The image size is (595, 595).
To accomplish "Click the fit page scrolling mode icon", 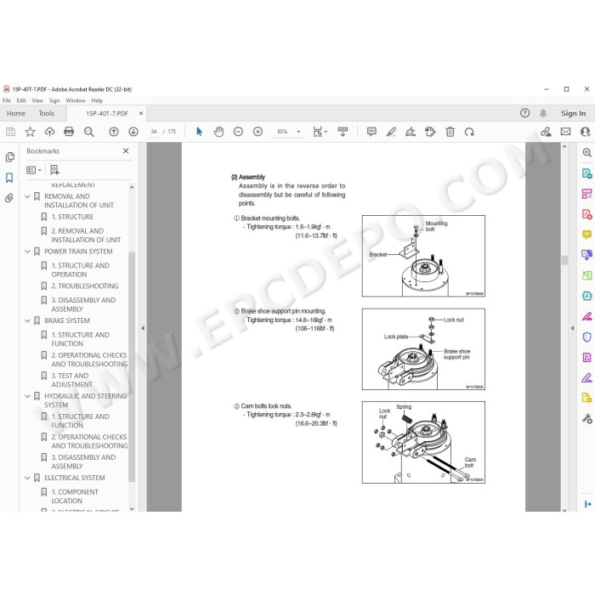I will point(319,132).
